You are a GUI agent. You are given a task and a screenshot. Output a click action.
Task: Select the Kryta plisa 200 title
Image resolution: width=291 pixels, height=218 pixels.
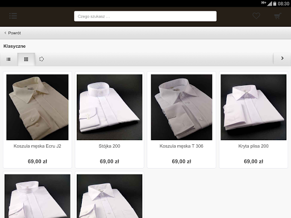(253, 146)
